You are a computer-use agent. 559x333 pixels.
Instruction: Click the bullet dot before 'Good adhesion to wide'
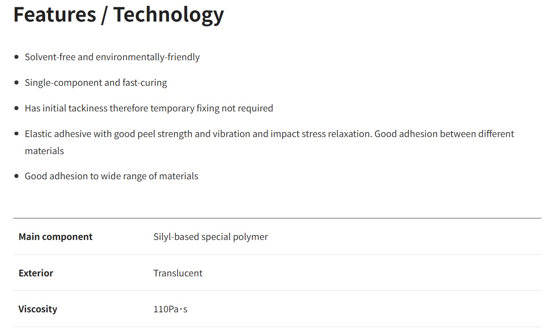tap(17, 176)
